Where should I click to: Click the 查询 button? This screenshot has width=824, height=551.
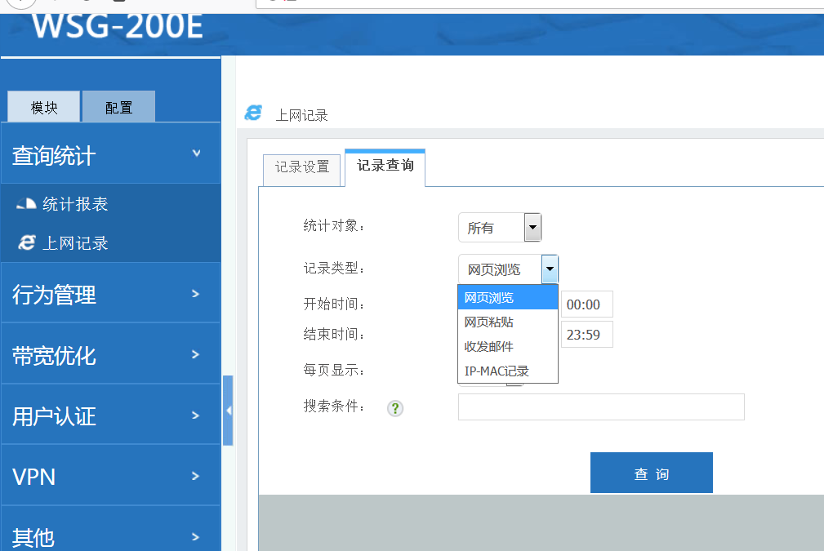click(x=651, y=473)
